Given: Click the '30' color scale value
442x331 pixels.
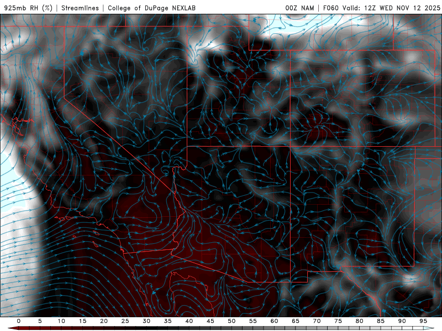Looking at the screenshot, I should [146, 321].
